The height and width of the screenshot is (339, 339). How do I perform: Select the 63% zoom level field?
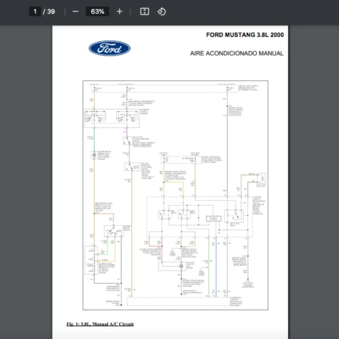click(x=97, y=11)
